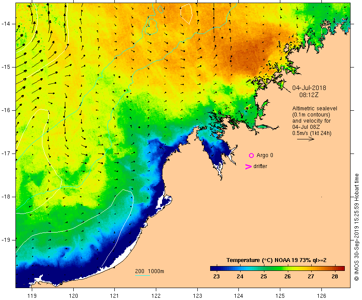Click the 'Temperature (°C) NOAA 19 73% ql>=2' title
Image resolution: width=362 pixels, height=300 pixels.
tap(276, 260)
